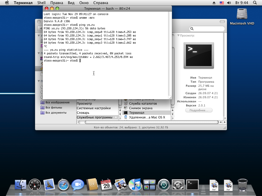This screenshot has height=196, width=262.
Task: Open Safari from the Dock
Action: tap(63, 185)
